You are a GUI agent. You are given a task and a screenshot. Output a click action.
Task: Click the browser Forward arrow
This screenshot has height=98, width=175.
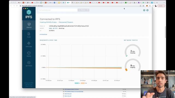click(14, 6)
